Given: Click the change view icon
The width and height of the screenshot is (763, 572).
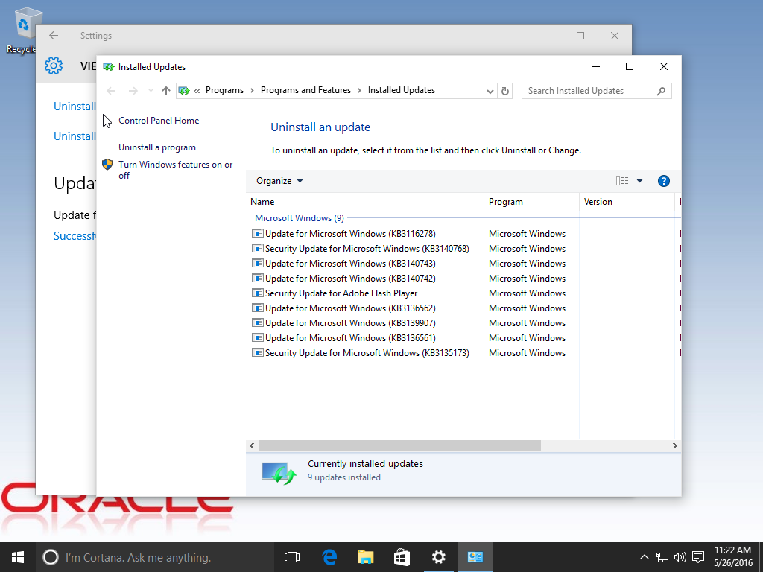Looking at the screenshot, I should [622, 181].
